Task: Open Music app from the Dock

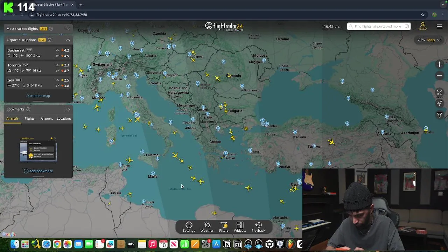Action: click(x=152, y=244)
